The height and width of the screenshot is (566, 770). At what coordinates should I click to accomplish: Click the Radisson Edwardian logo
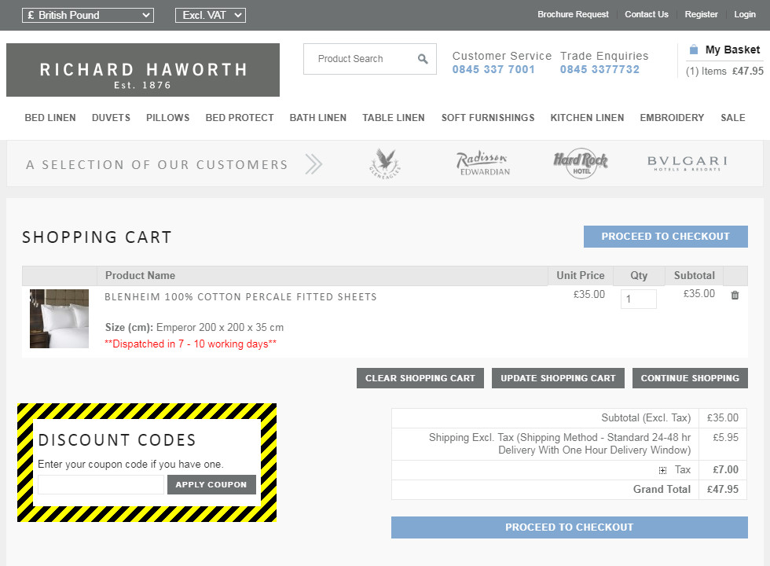pyautogui.click(x=483, y=164)
